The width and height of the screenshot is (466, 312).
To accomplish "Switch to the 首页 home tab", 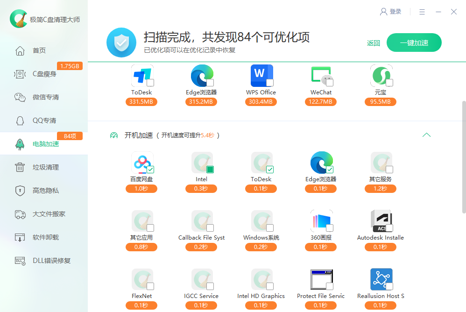I will 19,50.
